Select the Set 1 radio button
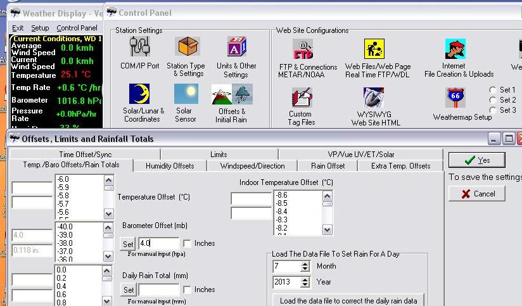Viewport: 522px width, 306px height. (x=493, y=90)
